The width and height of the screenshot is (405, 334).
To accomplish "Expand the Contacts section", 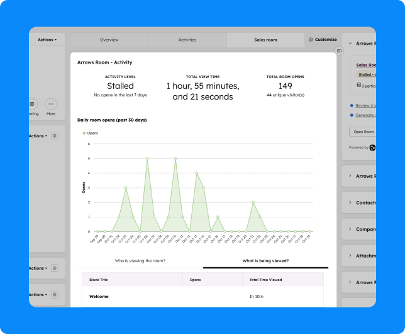I will point(350,202).
